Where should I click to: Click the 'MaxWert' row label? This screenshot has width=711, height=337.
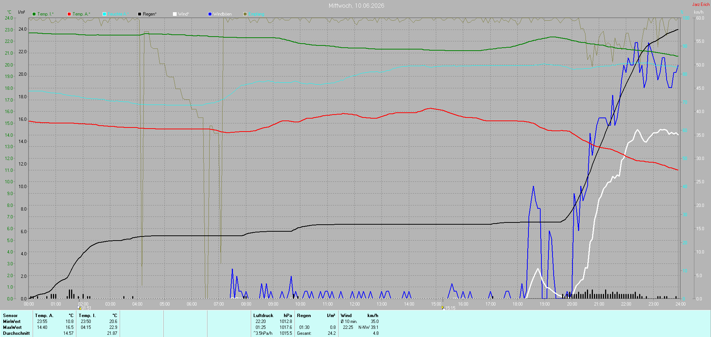pyautogui.click(x=12, y=327)
